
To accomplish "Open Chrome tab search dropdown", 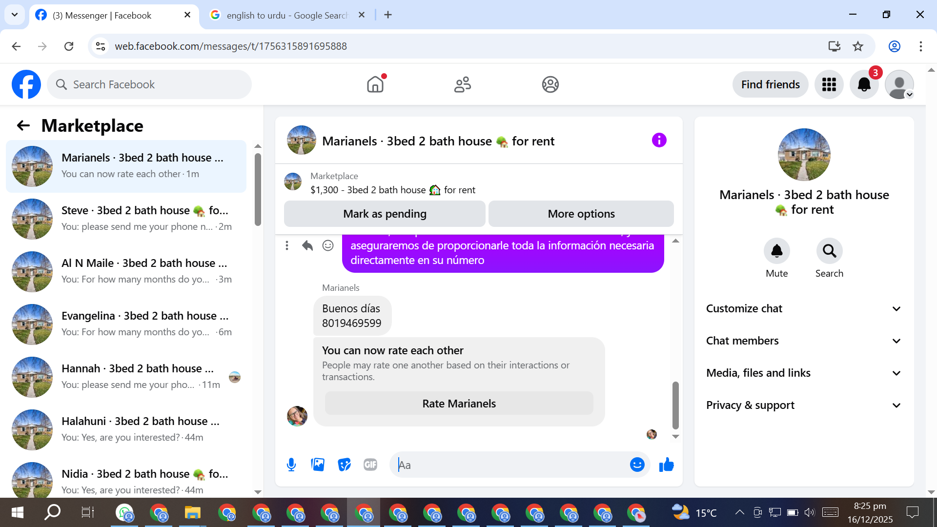I will [x=15, y=15].
